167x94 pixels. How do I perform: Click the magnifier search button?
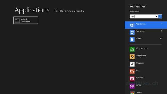160,17
